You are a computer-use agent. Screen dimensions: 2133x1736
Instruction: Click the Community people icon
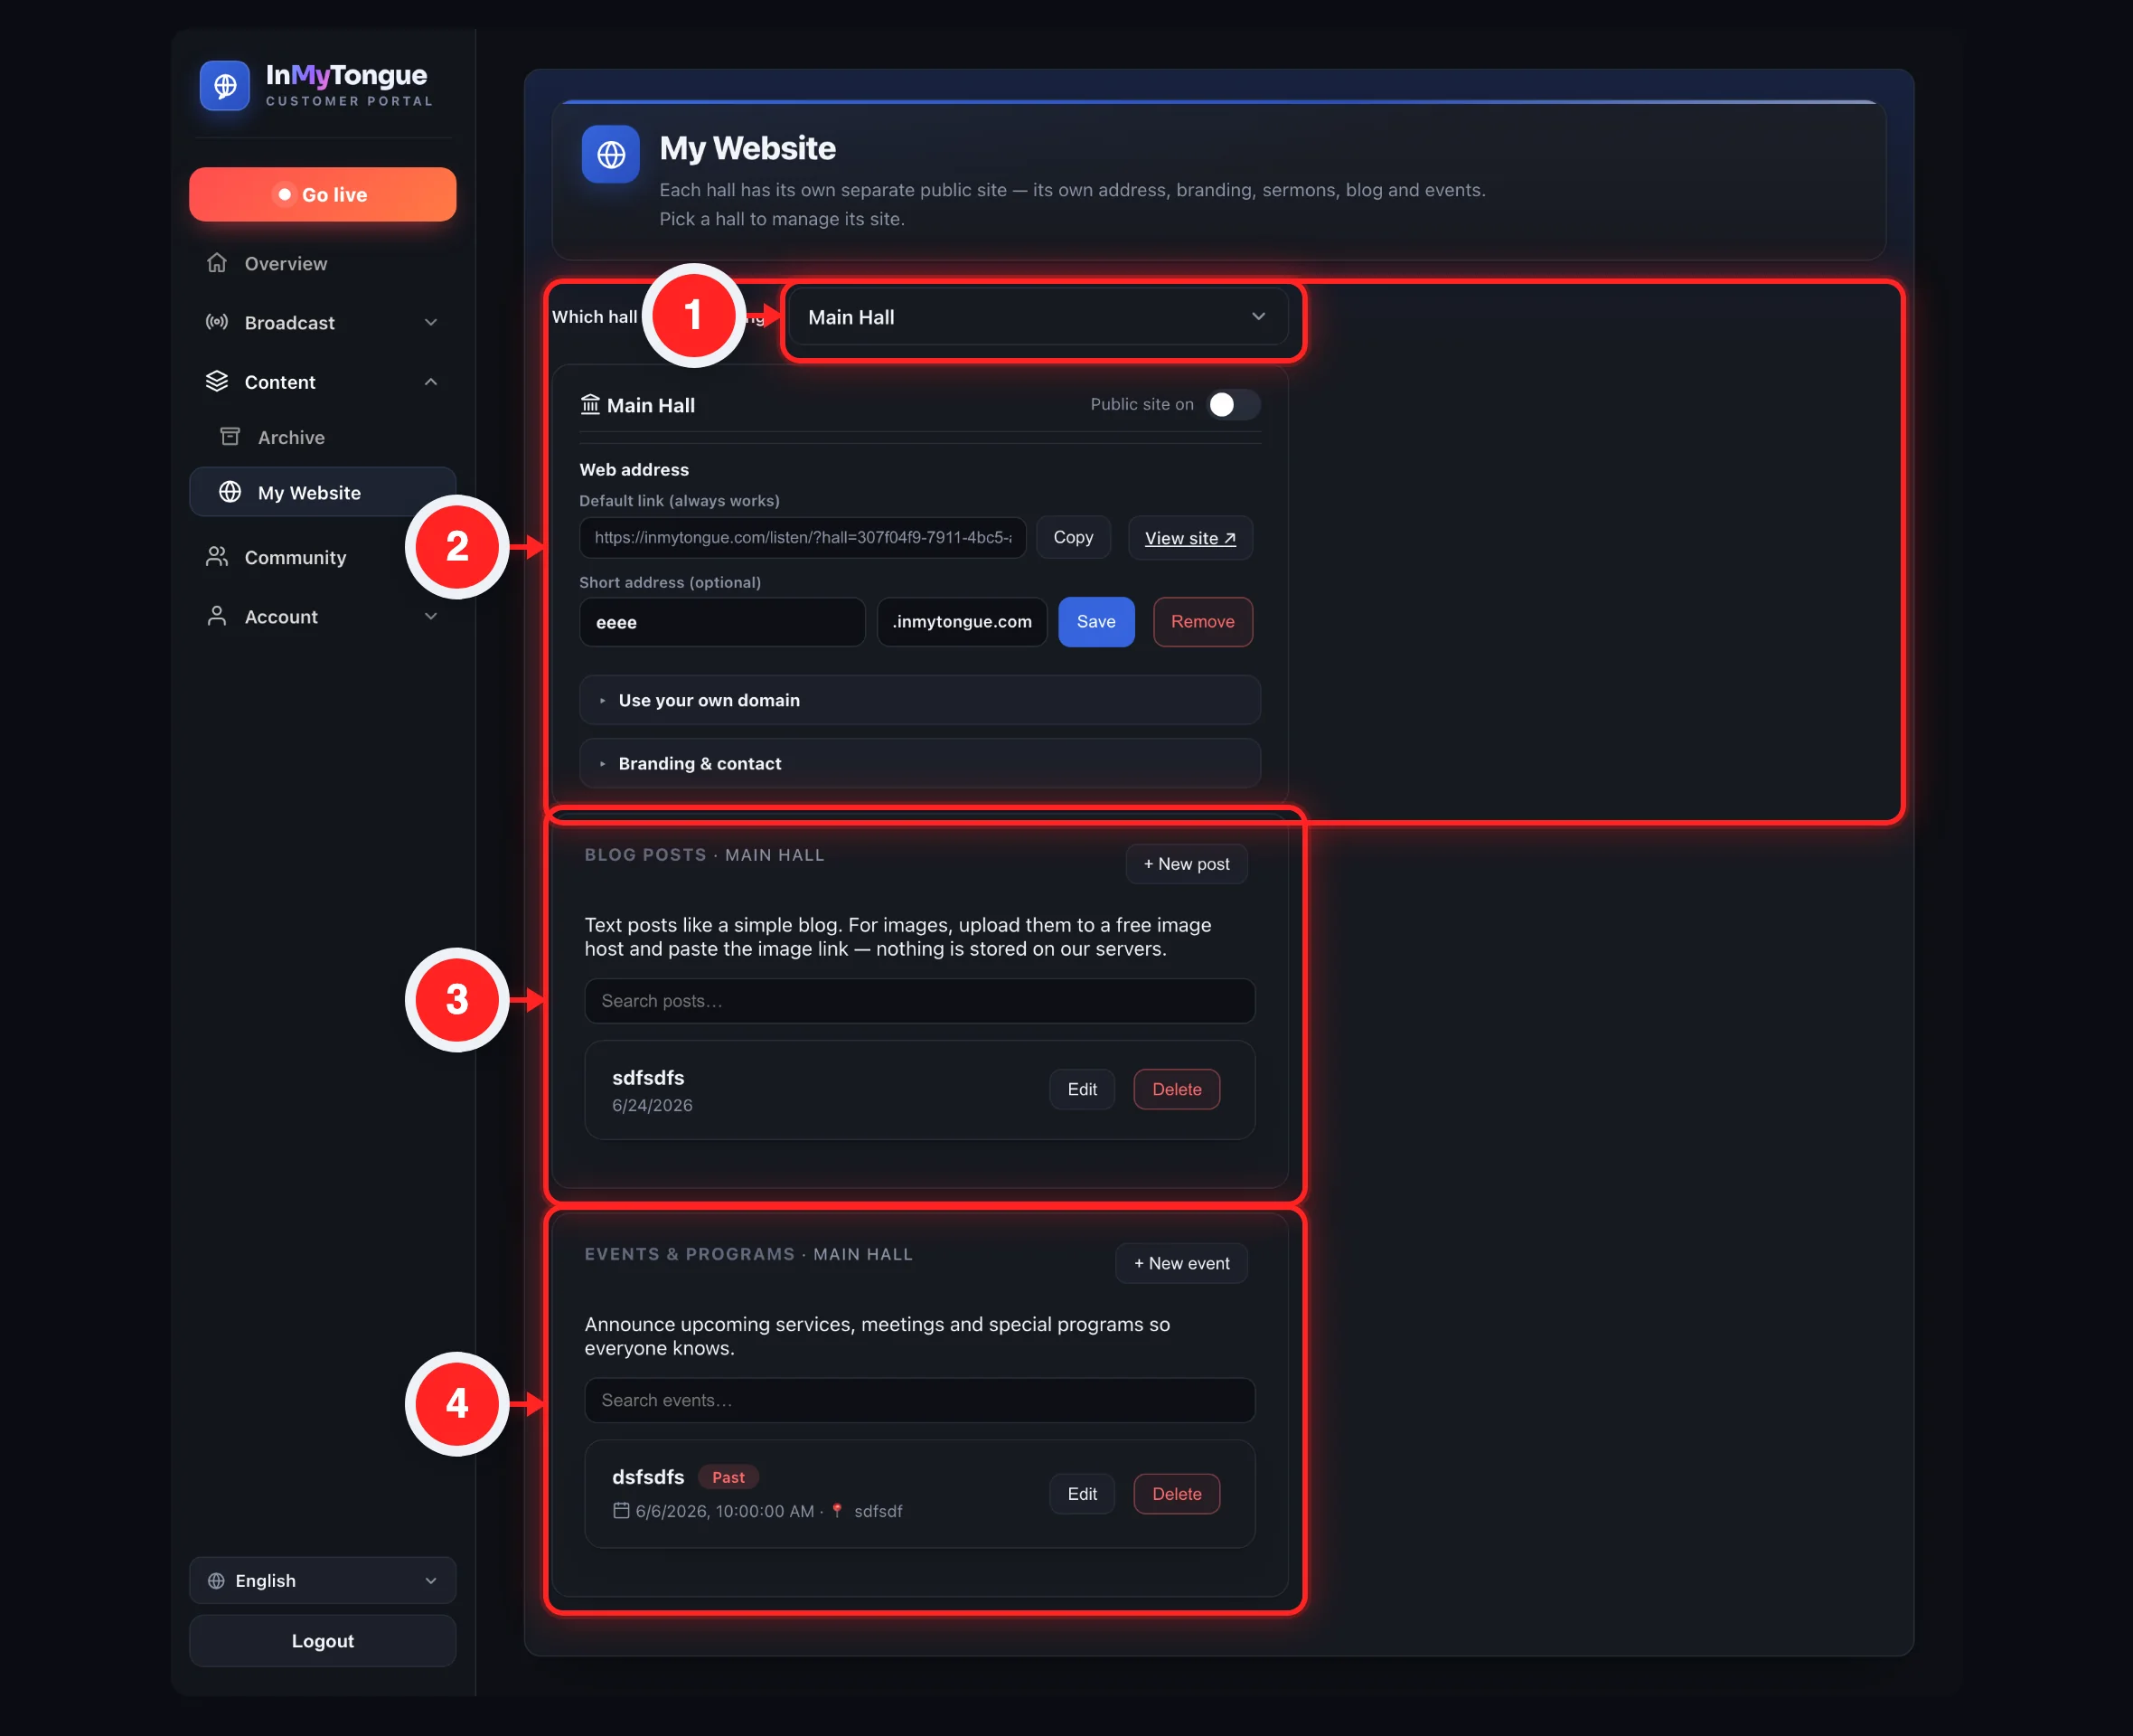click(x=217, y=557)
